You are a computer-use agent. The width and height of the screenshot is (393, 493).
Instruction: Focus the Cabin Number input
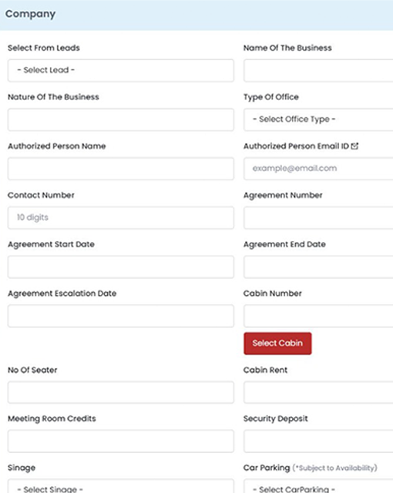[318, 316]
